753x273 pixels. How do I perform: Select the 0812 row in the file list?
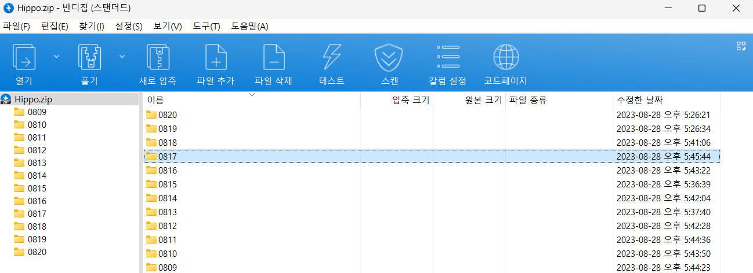pos(432,226)
